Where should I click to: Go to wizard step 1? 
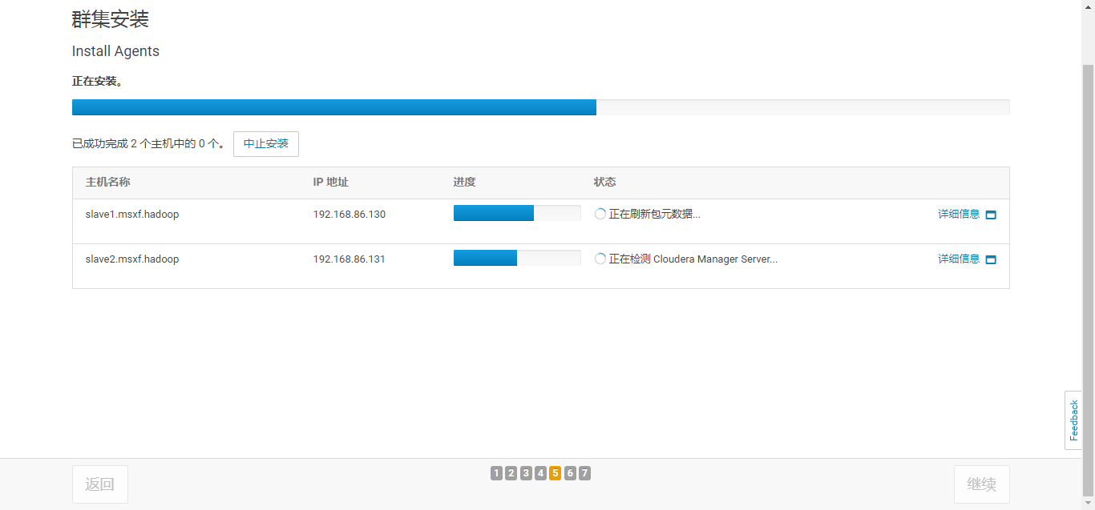click(x=496, y=473)
